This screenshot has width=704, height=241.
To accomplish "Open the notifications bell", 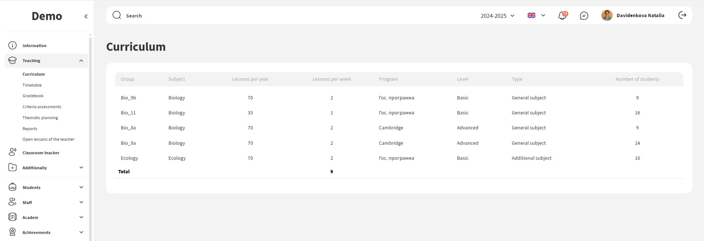I will [562, 16].
